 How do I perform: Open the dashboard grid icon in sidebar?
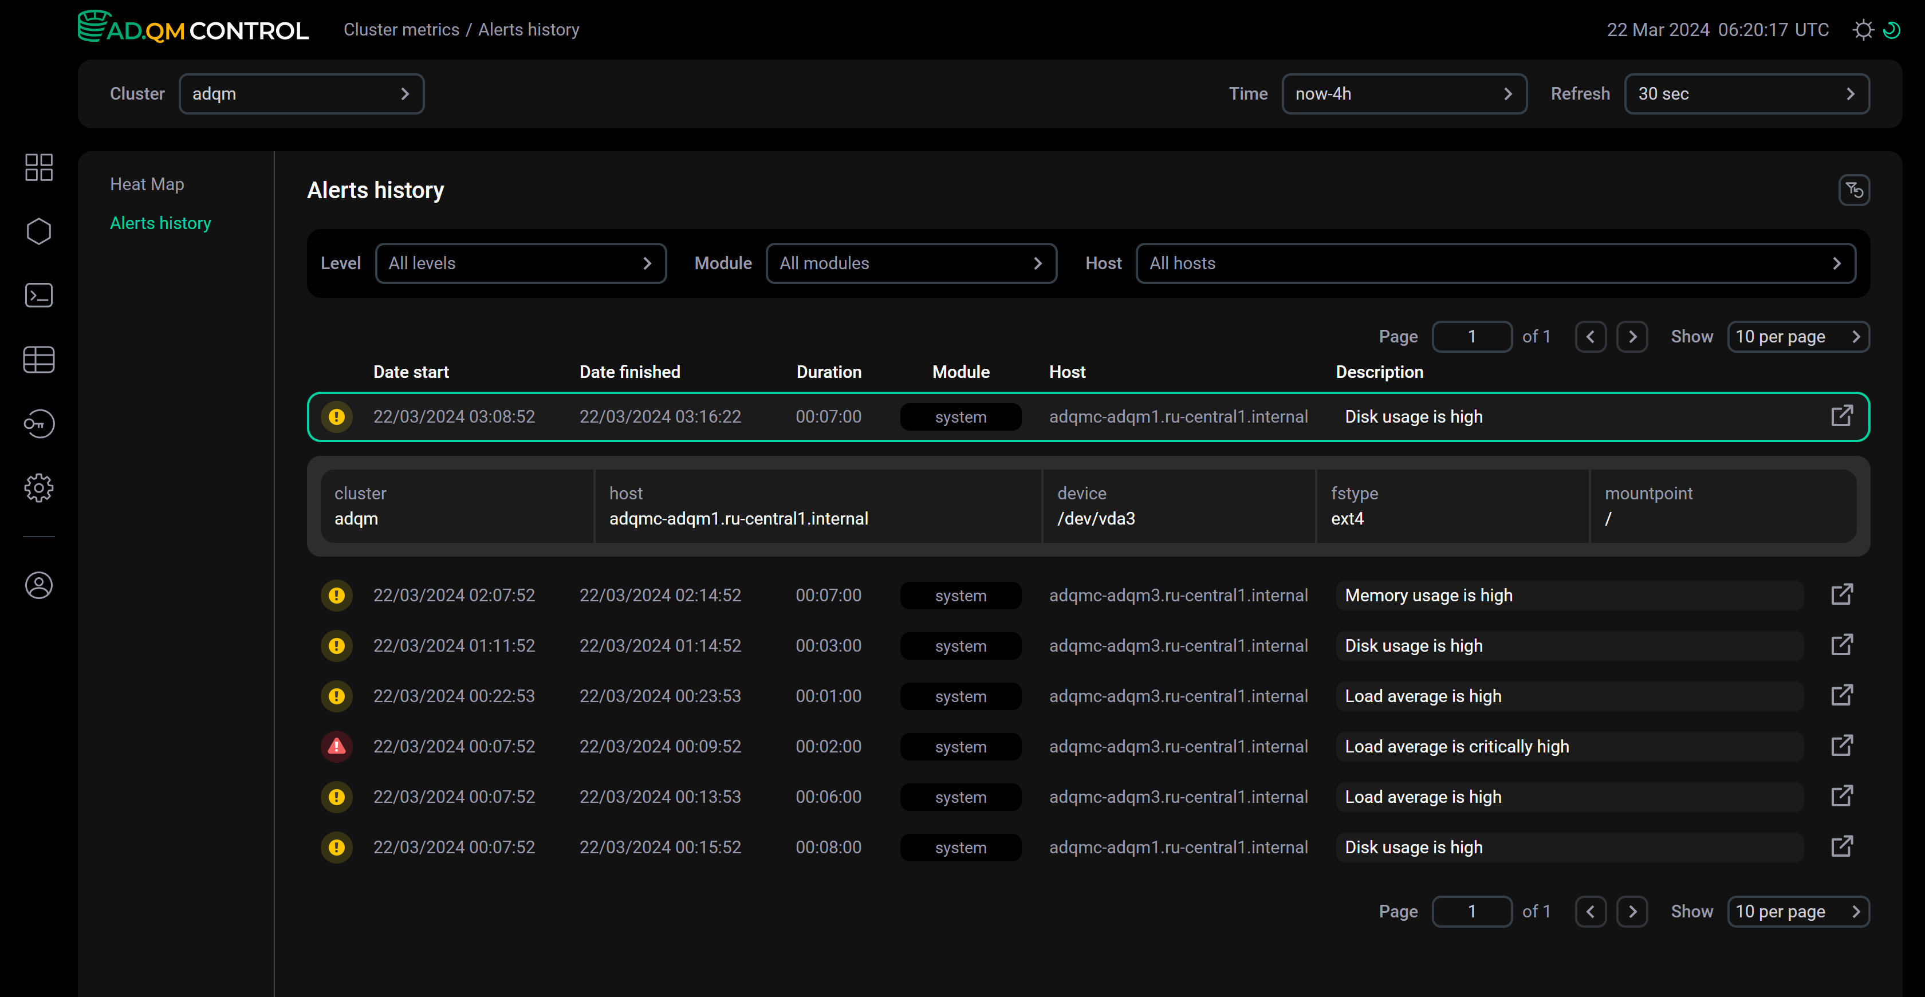[39, 167]
